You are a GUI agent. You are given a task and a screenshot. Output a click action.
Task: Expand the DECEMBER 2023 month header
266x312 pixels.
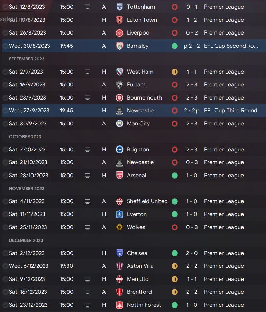26,240
